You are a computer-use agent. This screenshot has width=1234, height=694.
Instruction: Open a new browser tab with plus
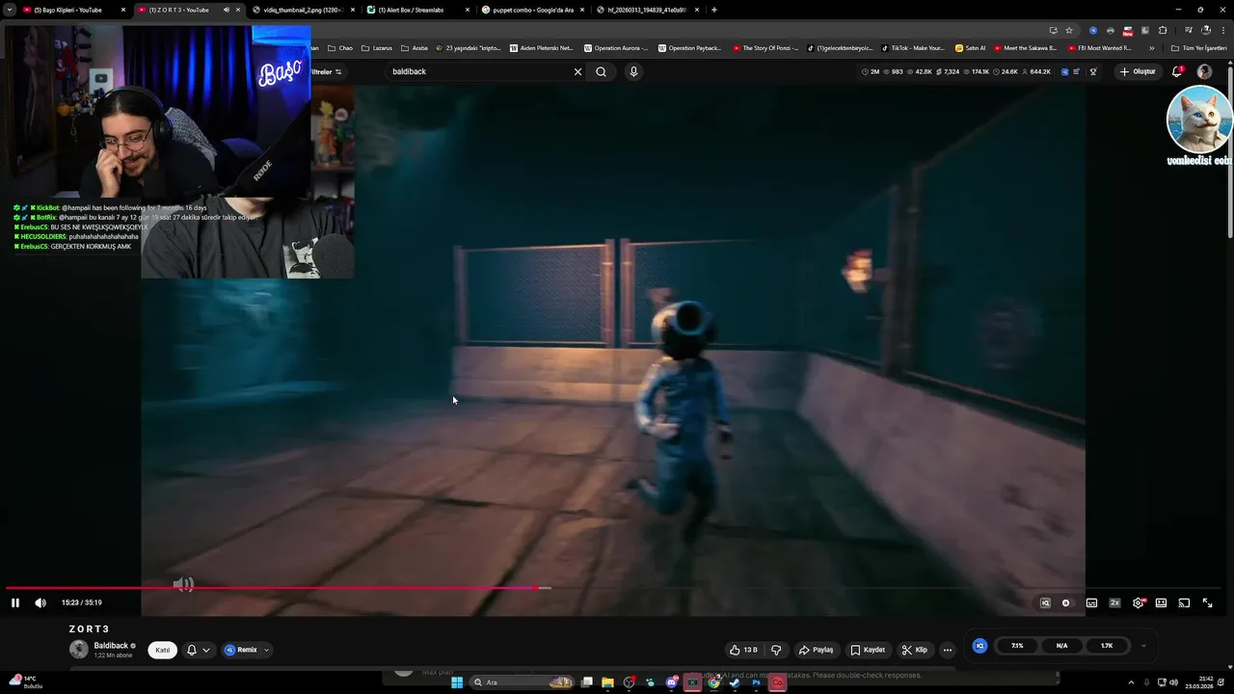click(714, 10)
